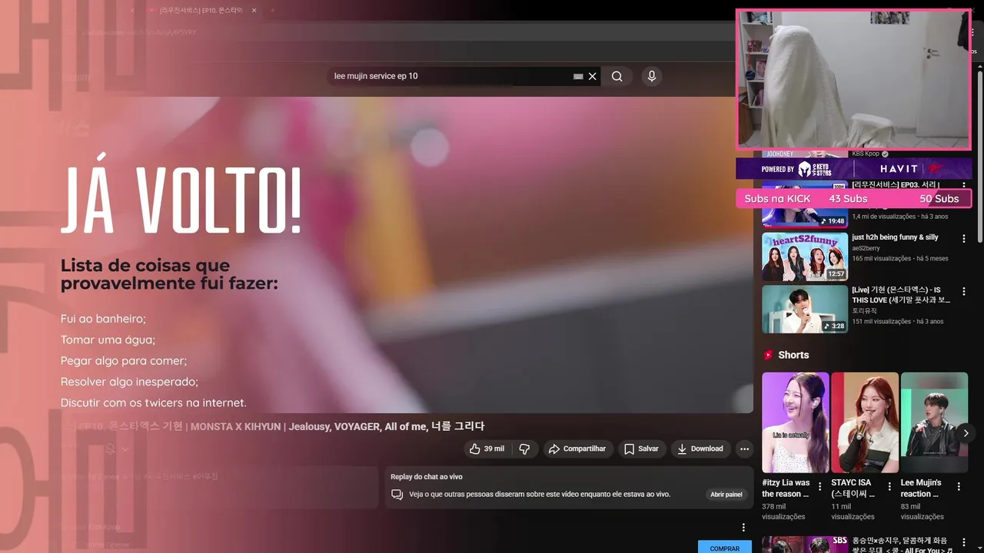Activate voice search microphone icon
This screenshot has width=984, height=553.
pos(652,76)
